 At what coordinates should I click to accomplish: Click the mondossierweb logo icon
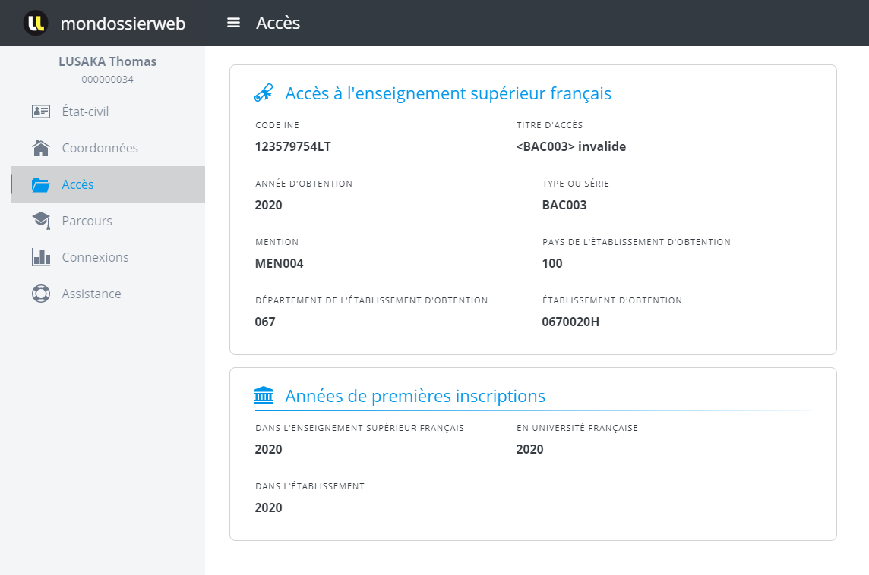pos(36,23)
